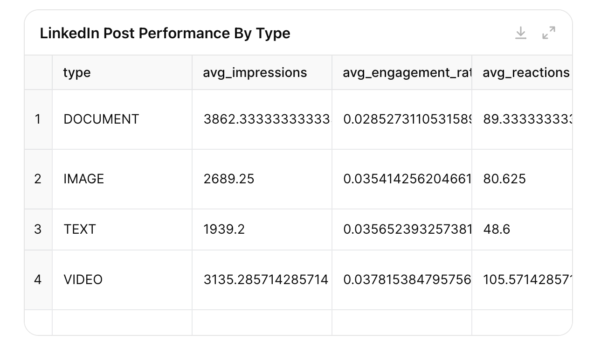Click the LinkedIn Post Performance By Type title
The height and width of the screenshot is (348, 594).
coord(165,34)
